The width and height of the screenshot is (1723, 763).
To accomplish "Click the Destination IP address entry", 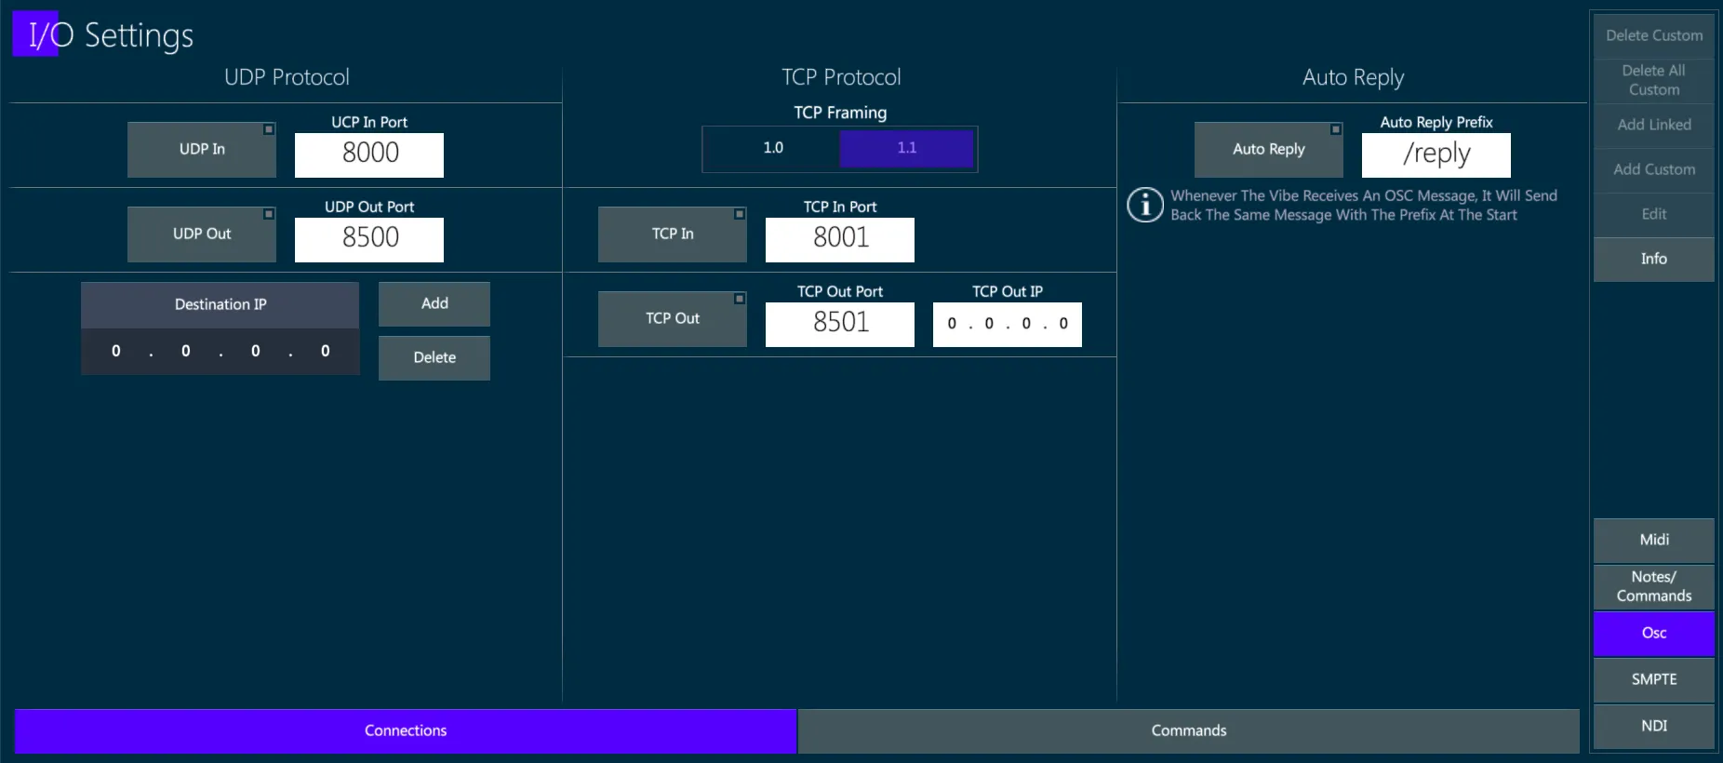I will (x=220, y=351).
